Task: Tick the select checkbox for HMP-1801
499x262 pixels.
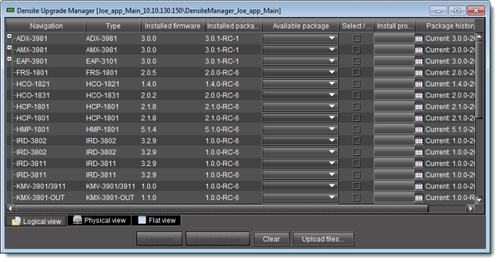Action: click(x=357, y=129)
